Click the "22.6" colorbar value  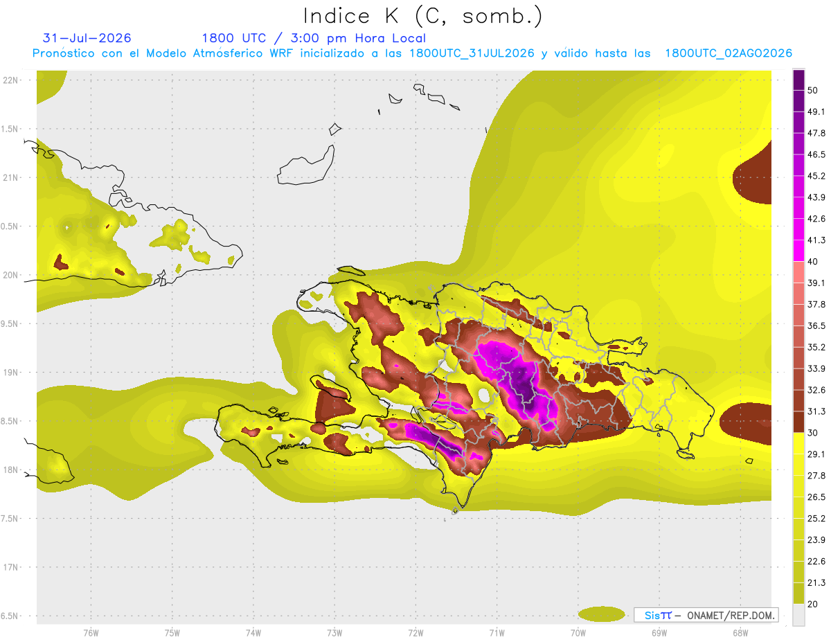pos(816,561)
